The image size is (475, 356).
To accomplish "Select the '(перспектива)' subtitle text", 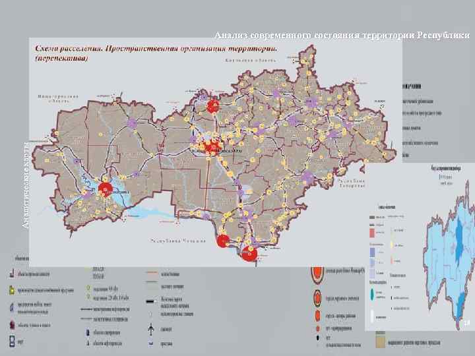I will pos(61,58).
